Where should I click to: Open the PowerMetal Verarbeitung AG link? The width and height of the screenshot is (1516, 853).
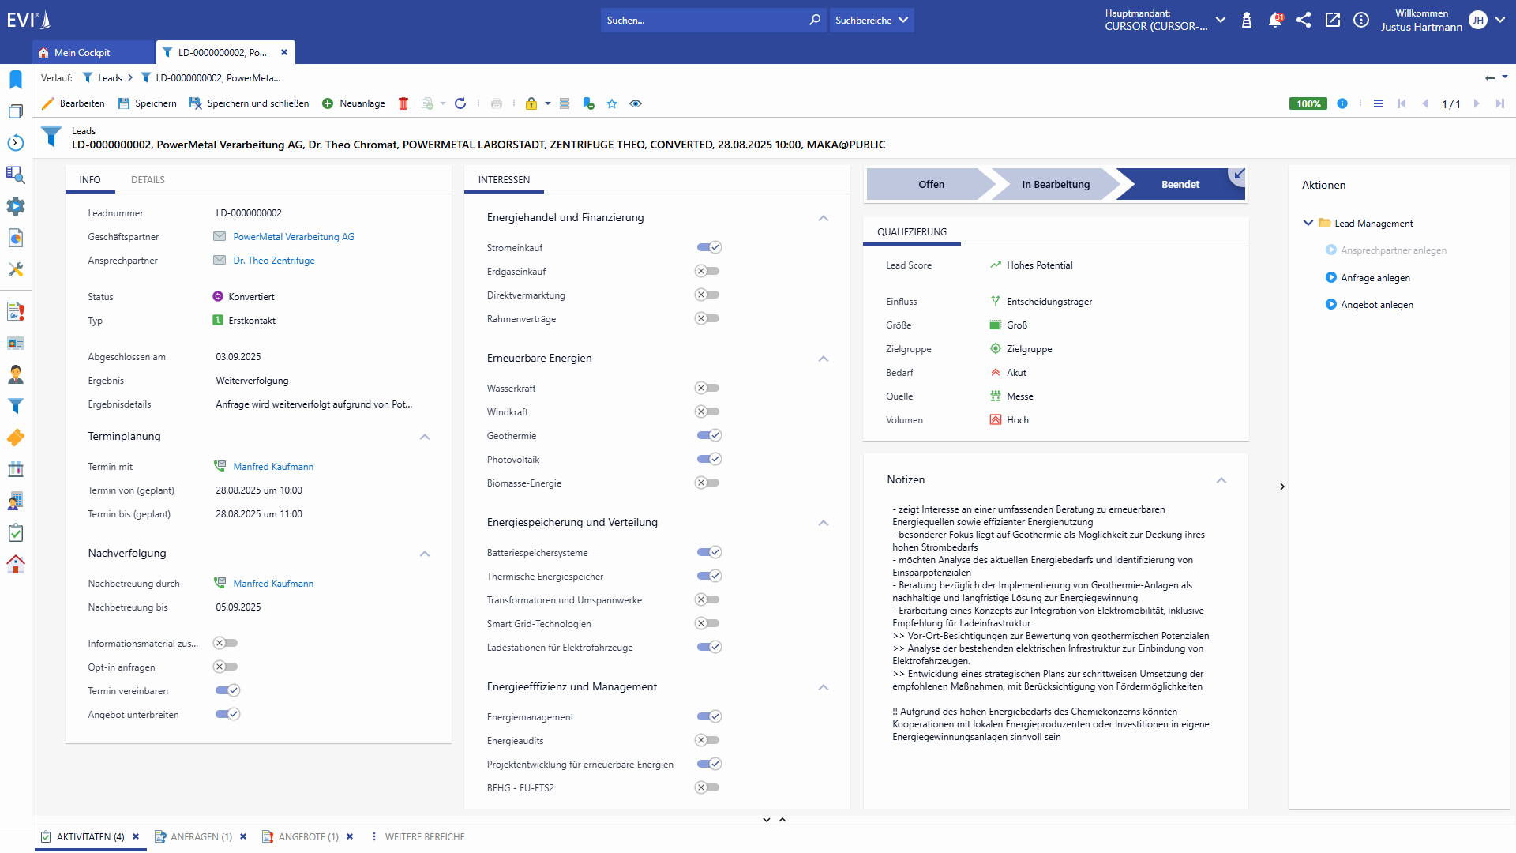point(293,236)
